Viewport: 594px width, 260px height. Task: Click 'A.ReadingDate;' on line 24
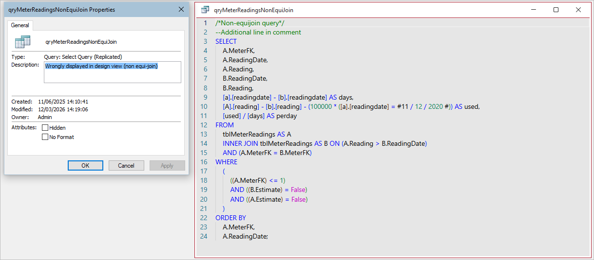point(246,236)
